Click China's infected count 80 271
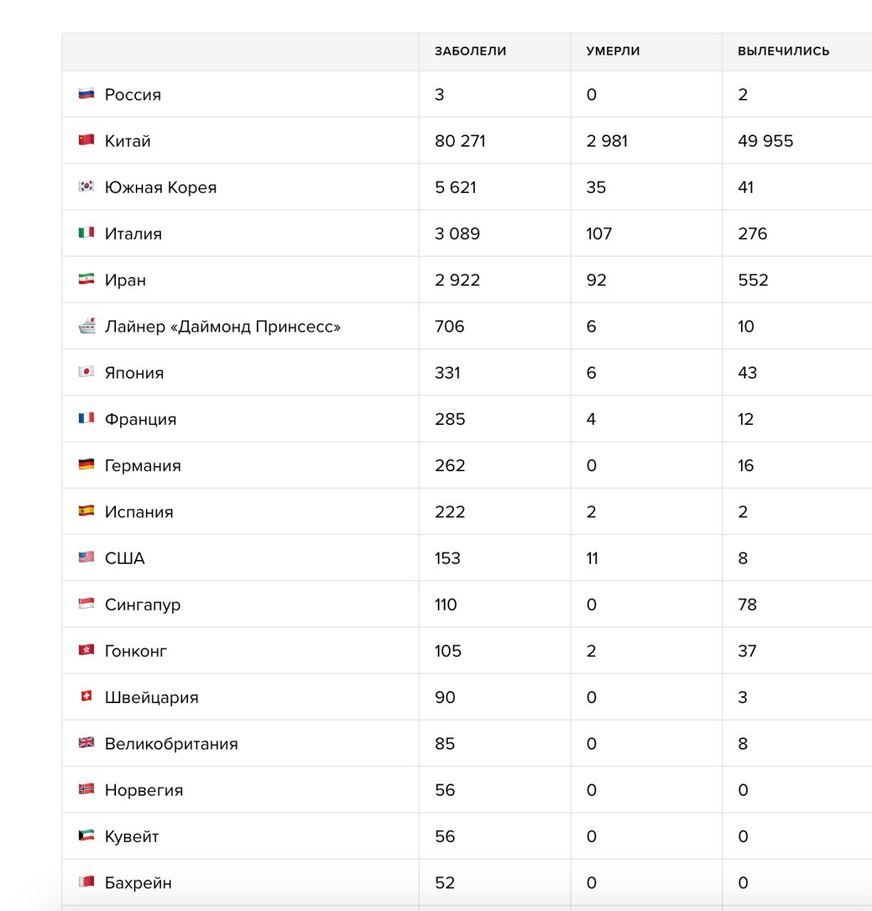This screenshot has height=911, width=872. click(x=460, y=141)
